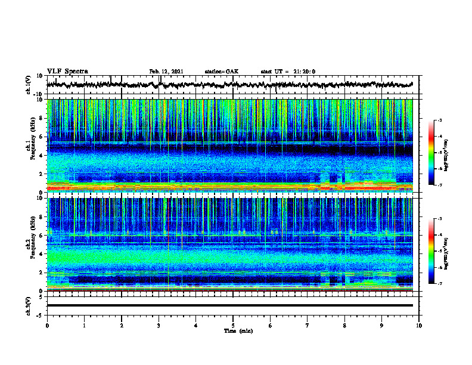This screenshot has width=472, height=365.
Task: Click the ch.1 color scale bar
Action: pos(431,153)
